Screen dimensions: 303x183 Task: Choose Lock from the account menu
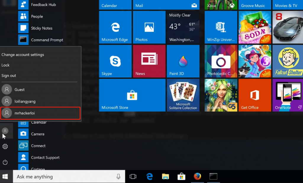click(x=6, y=65)
